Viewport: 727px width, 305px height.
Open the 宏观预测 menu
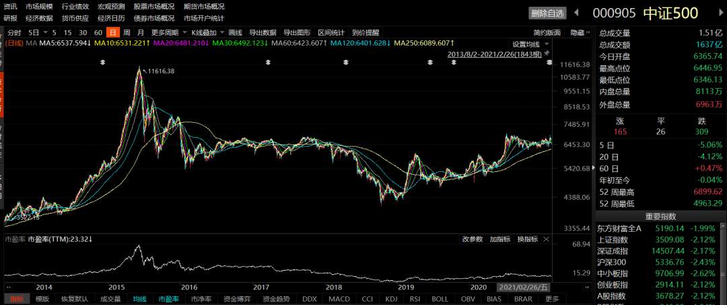click(x=111, y=7)
